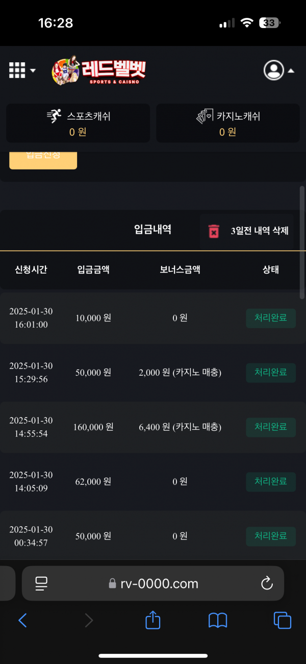The width and height of the screenshot is (306, 664).
Task: Tap 처리완료 status for 10,000 원 deposit
Action: (x=271, y=318)
